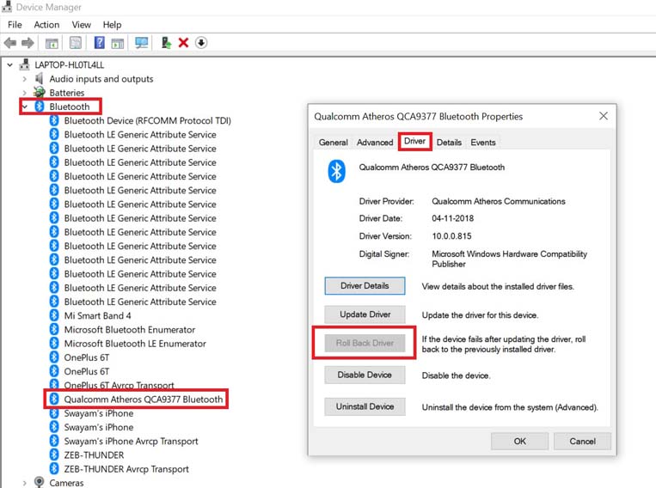Screen dimensions: 656x488
Task: Select Qualcomm Atheros QCA9377 Bluetooth in tree
Action: [x=143, y=400]
